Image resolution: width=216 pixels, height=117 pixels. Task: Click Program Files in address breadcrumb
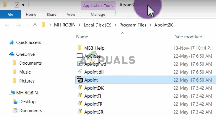point(133,25)
